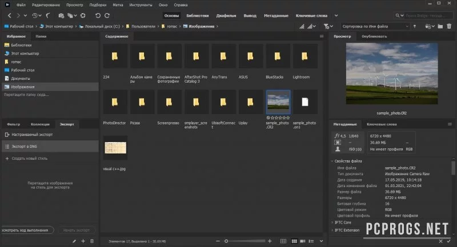Switch to details view icon
The width and height of the screenshot is (457, 247).
click(x=303, y=241)
